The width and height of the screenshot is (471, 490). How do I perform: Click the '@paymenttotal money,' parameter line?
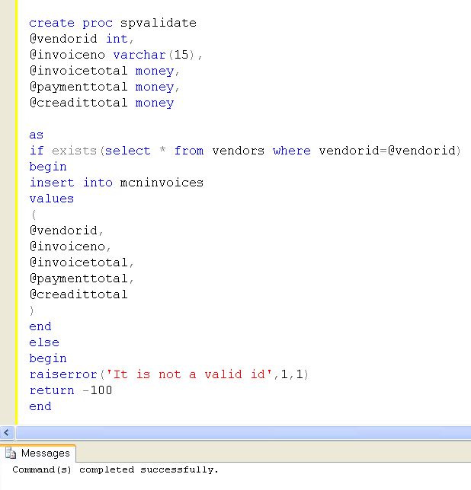(104, 87)
